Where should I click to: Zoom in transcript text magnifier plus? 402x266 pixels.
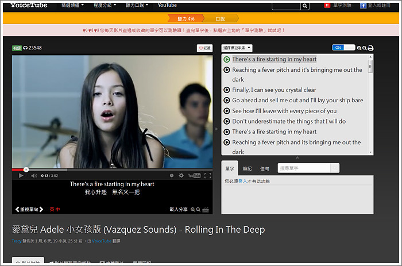pyautogui.click(x=359, y=48)
